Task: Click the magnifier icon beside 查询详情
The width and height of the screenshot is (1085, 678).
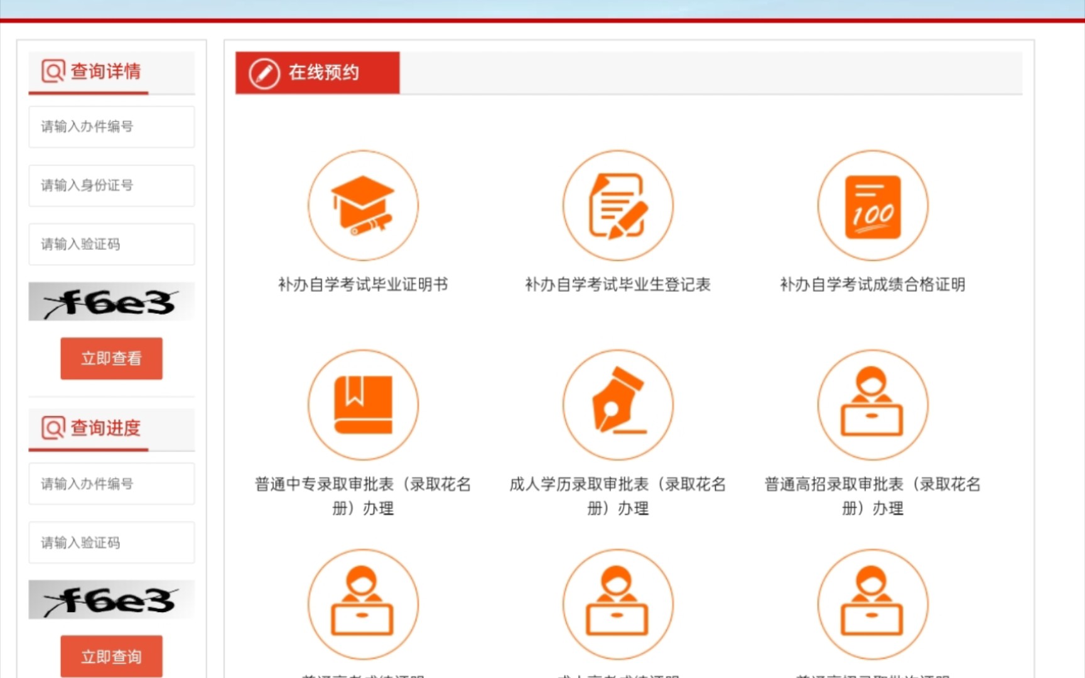Action: [53, 71]
